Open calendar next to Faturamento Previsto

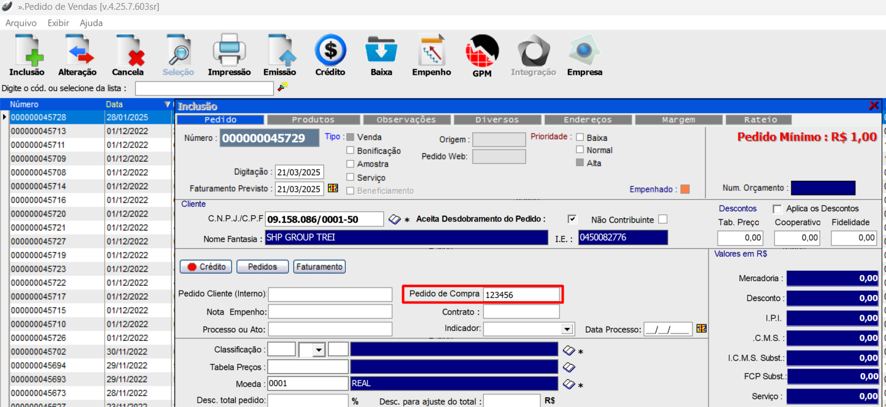point(333,189)
